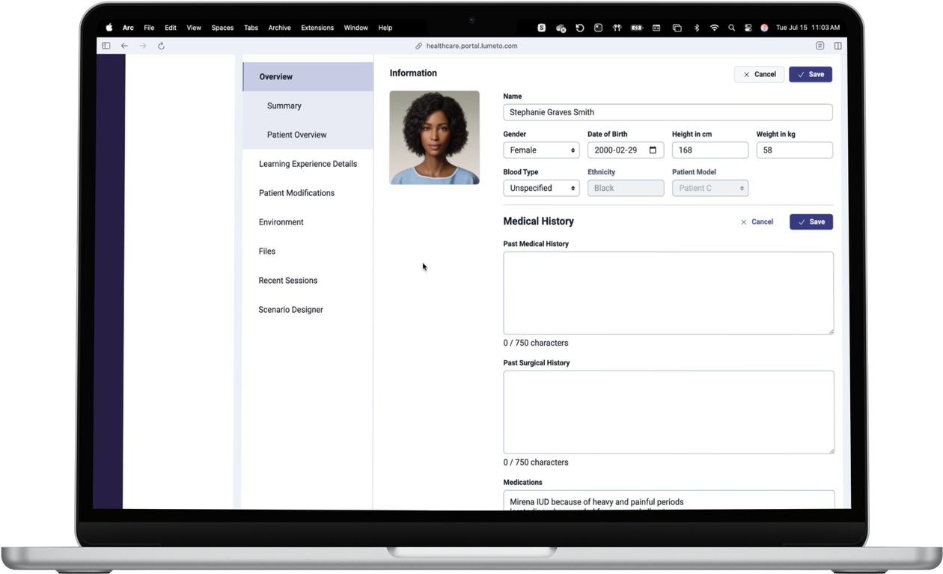This screenshot has width=943, height=574.
Task: Click the Weight in kg field
Action: pos(795,150)
